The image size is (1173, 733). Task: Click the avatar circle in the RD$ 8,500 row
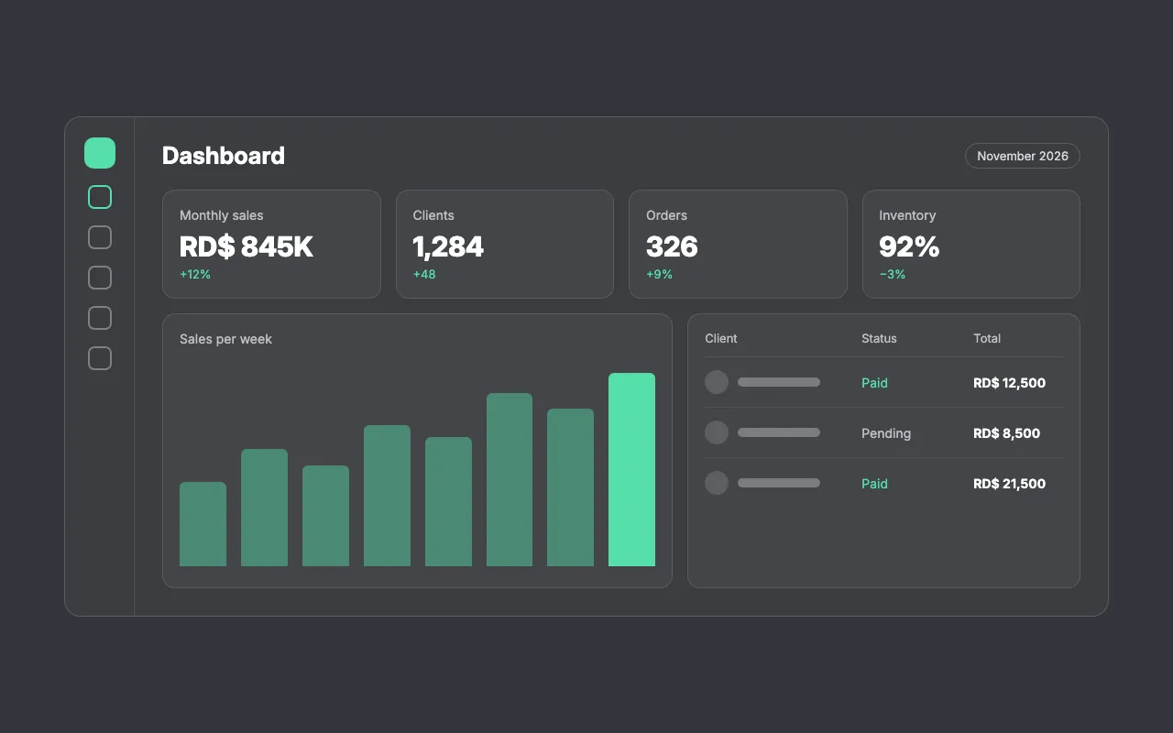pyautogui.click(x=717, y=432)
